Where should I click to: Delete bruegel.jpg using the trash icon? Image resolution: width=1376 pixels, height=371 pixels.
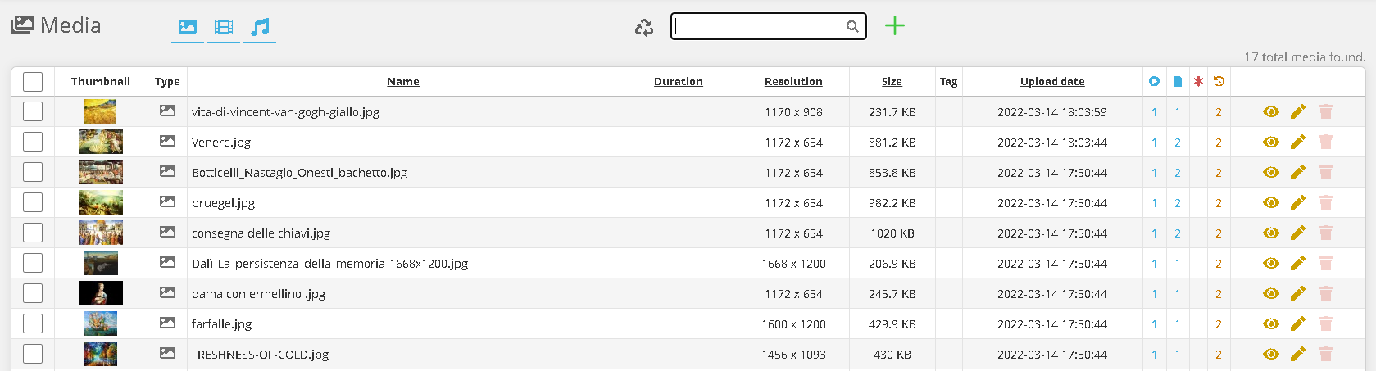pyautogui.click(x=1326, y=203)
